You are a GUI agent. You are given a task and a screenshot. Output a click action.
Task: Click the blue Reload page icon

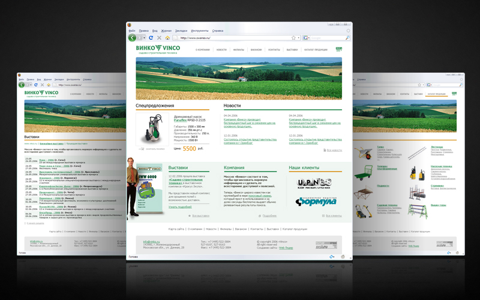pos(151,38)
